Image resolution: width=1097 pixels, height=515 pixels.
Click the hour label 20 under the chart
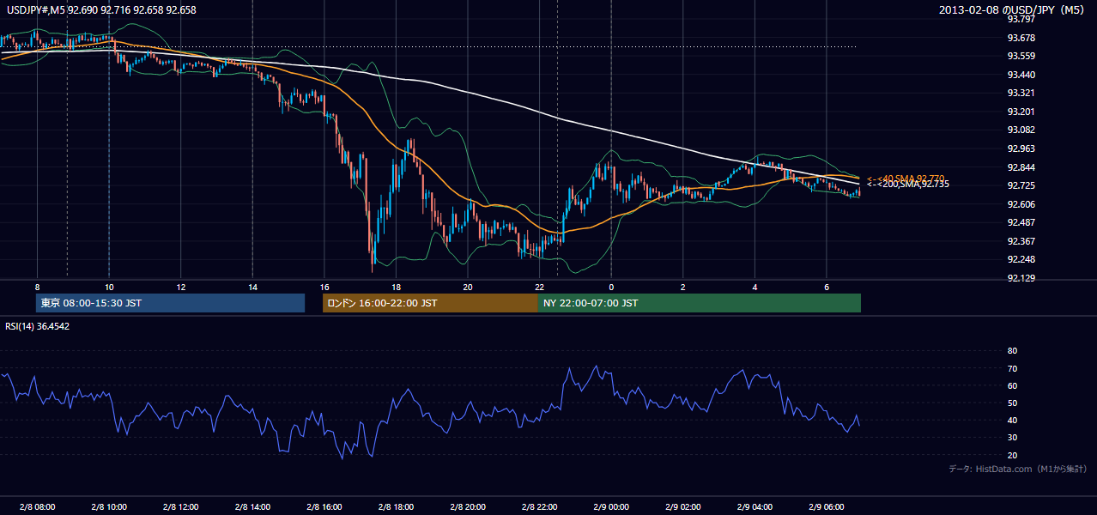[467, 287]
